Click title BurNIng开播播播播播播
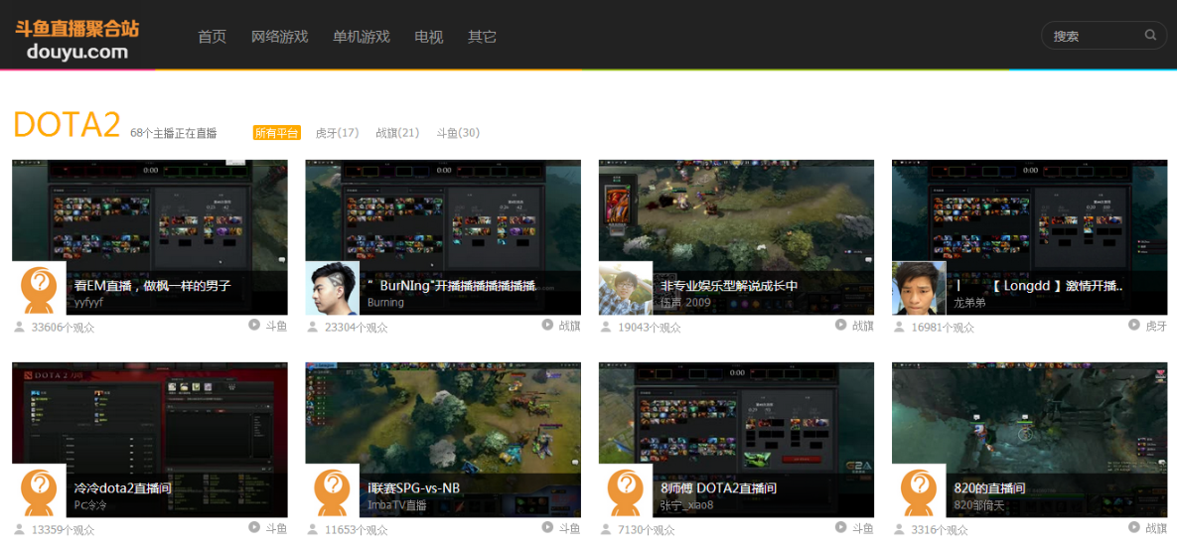Screen dimensions: 1177x550 pyautogui.click(x=451, y=286)
